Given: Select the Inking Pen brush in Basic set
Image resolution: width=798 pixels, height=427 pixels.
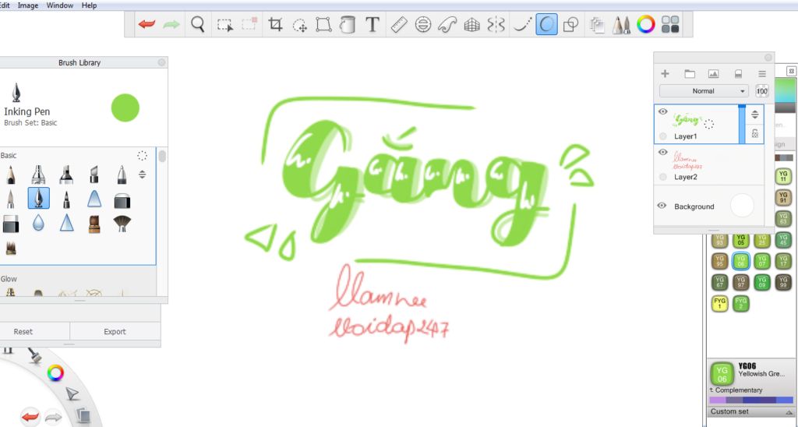Looking at the screenshot, I should [39, 198].
